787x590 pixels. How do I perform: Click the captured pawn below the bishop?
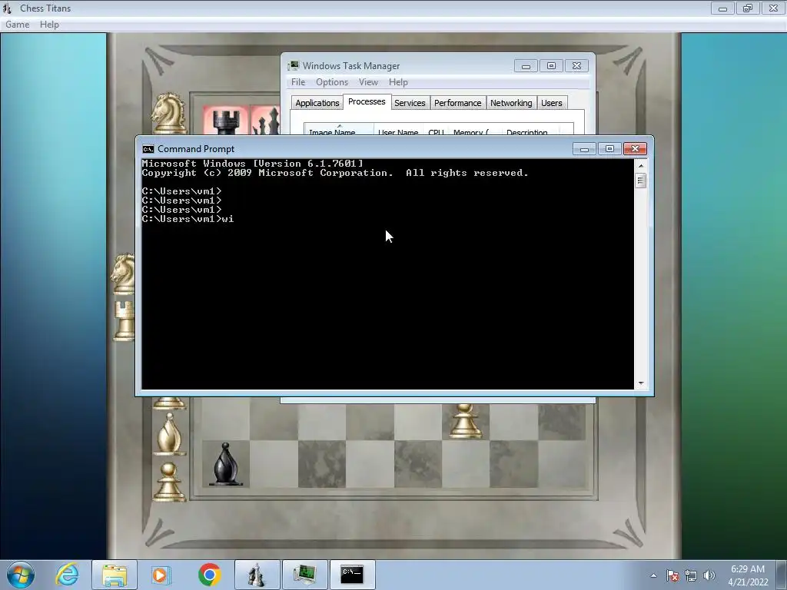[169, 482]
